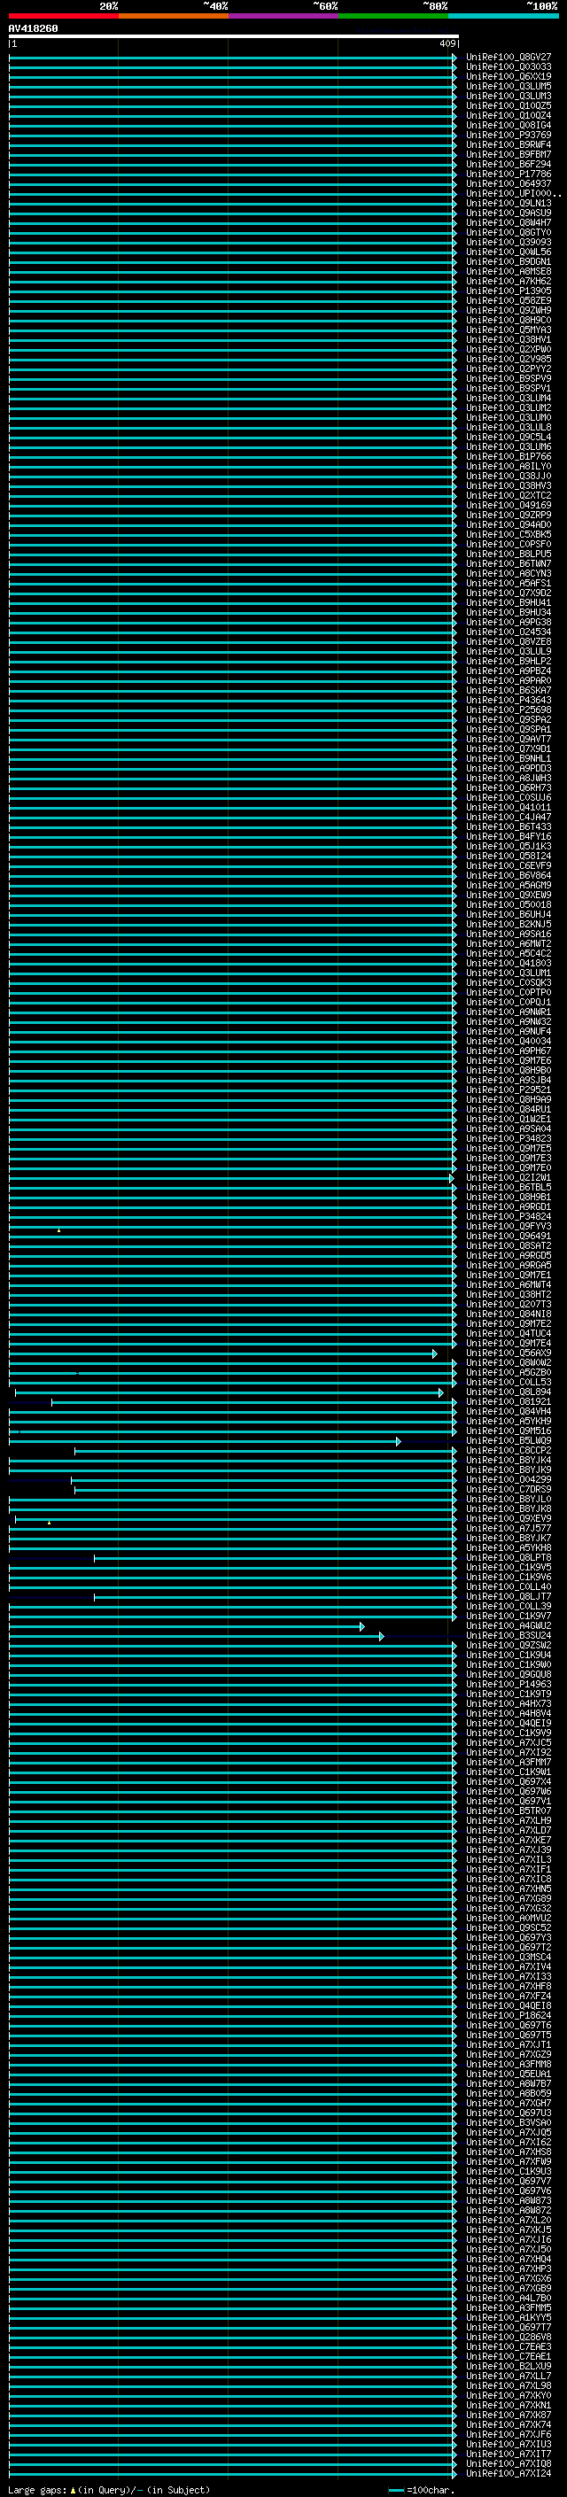Screen dimensions: 567x2497
Task: Open the truncated UniRef100_UPI000.. entry
Action: (514, 194)
